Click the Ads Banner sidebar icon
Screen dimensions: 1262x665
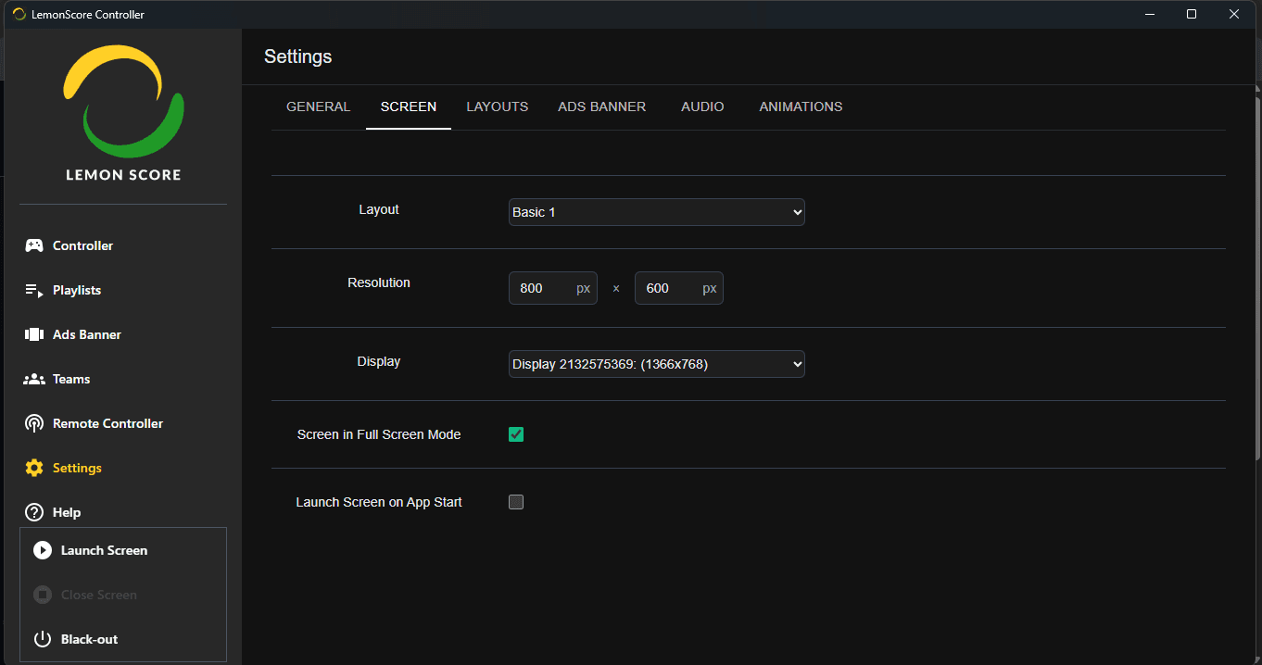coord(34,334)
